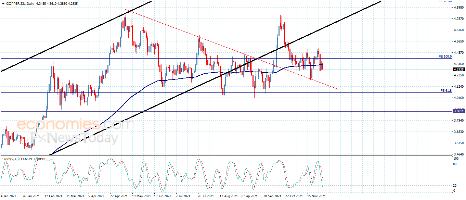Click the 4.5650 price axis label
Image resolution: width=466 pixels, height=200 pixels.
tap(458, 41)
